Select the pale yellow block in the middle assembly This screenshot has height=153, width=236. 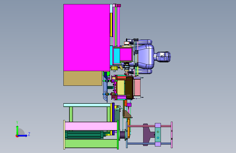pyautogui.click(x=121, y=87)
